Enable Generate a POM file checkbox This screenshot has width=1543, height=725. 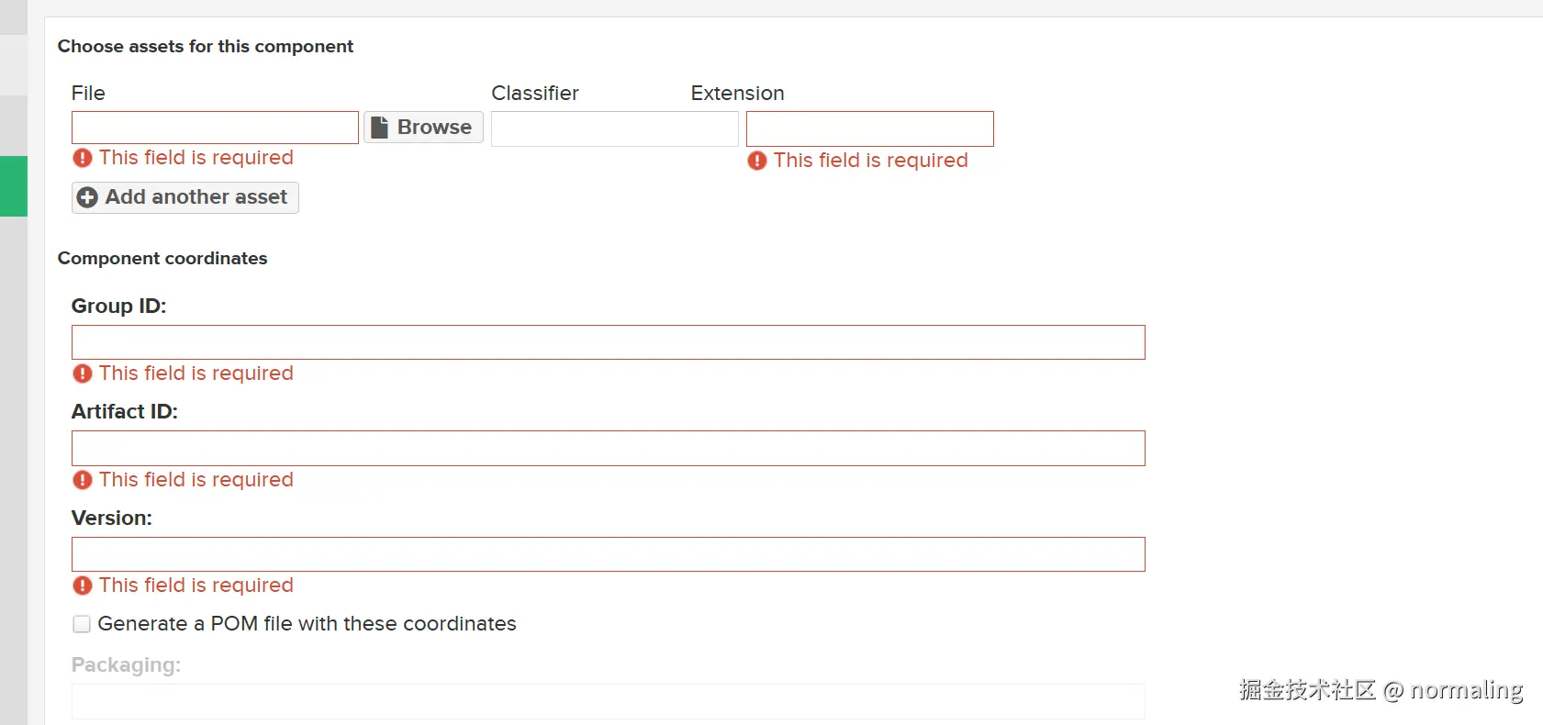(x=82, y=624)
